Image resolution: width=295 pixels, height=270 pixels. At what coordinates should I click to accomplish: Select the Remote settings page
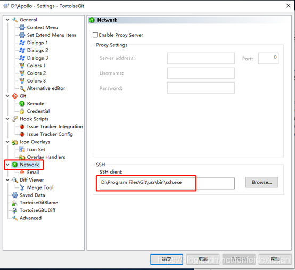tap(36, 104)
